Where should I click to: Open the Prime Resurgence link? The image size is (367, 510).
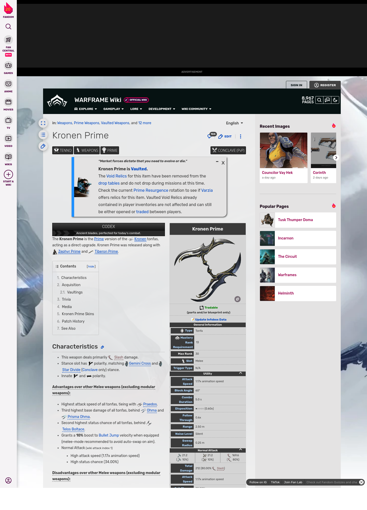click(151, 190)
